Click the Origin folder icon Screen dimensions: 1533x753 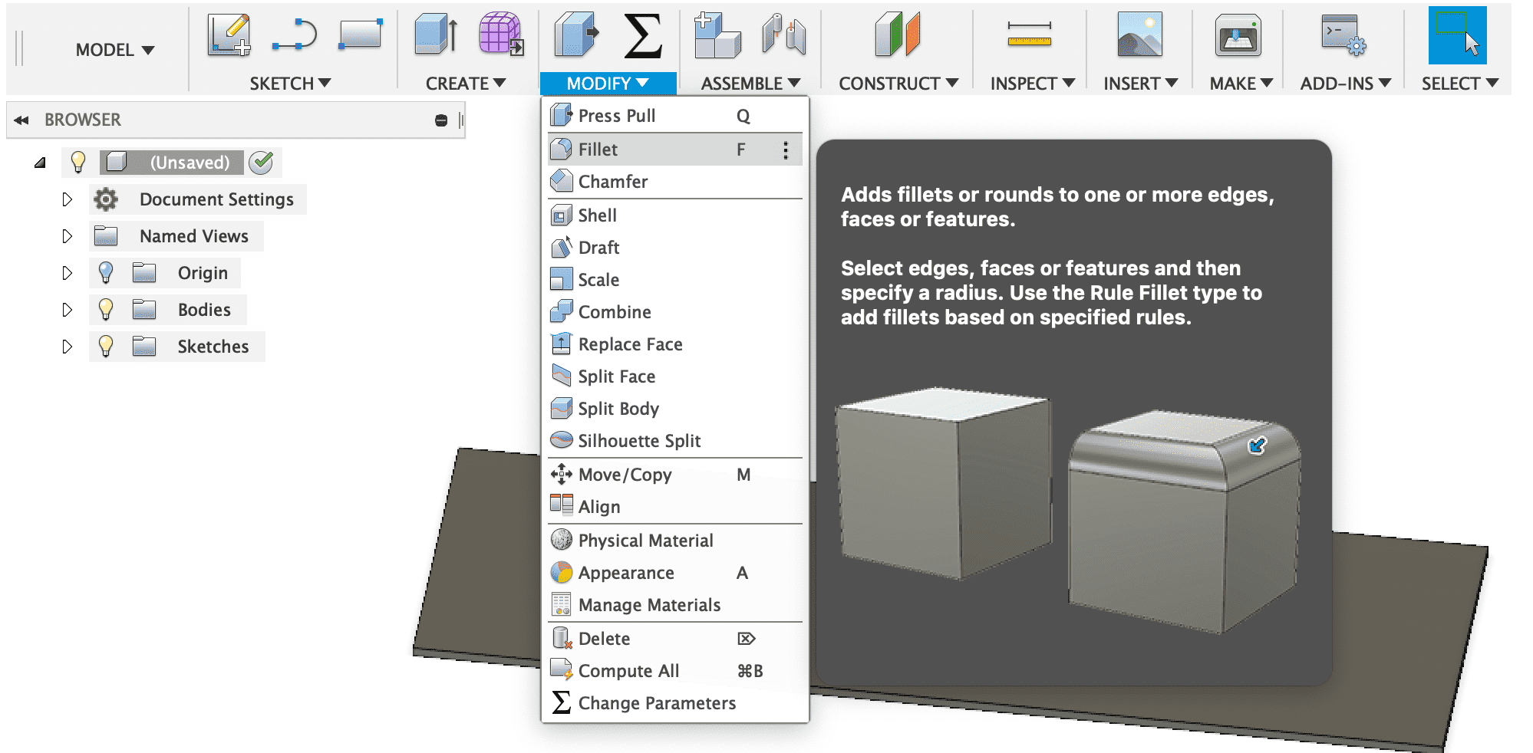coord(144,273)
